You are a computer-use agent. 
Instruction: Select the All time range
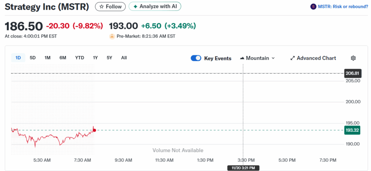point(124,57)
